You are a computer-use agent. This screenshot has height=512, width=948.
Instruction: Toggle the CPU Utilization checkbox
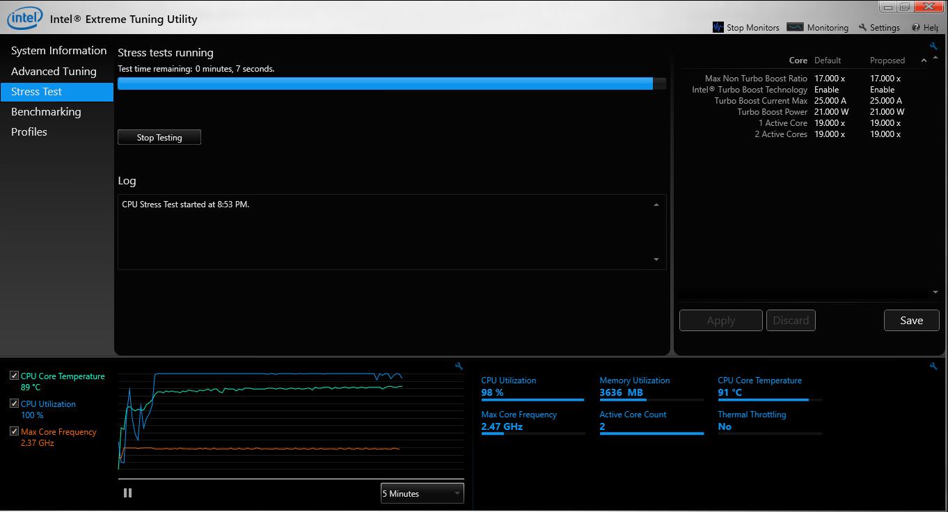[x=15, y=403]
